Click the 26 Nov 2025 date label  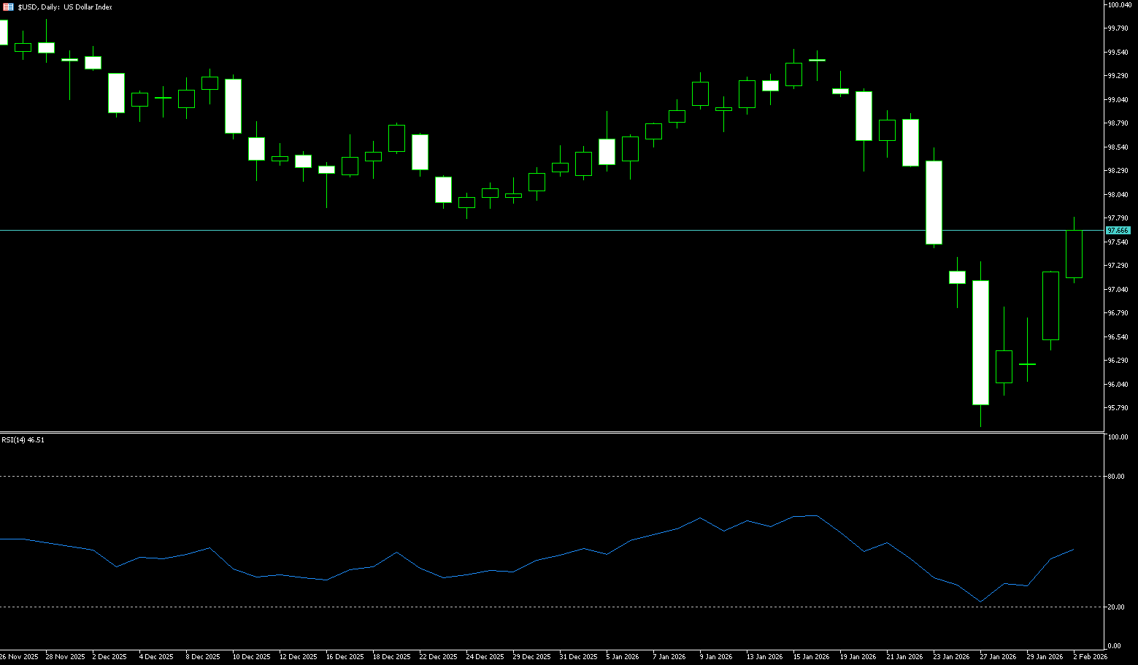pyautogui.click(x=19, y=656)
